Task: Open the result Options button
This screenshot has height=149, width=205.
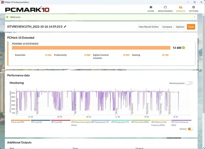Action: click(180, 27)
